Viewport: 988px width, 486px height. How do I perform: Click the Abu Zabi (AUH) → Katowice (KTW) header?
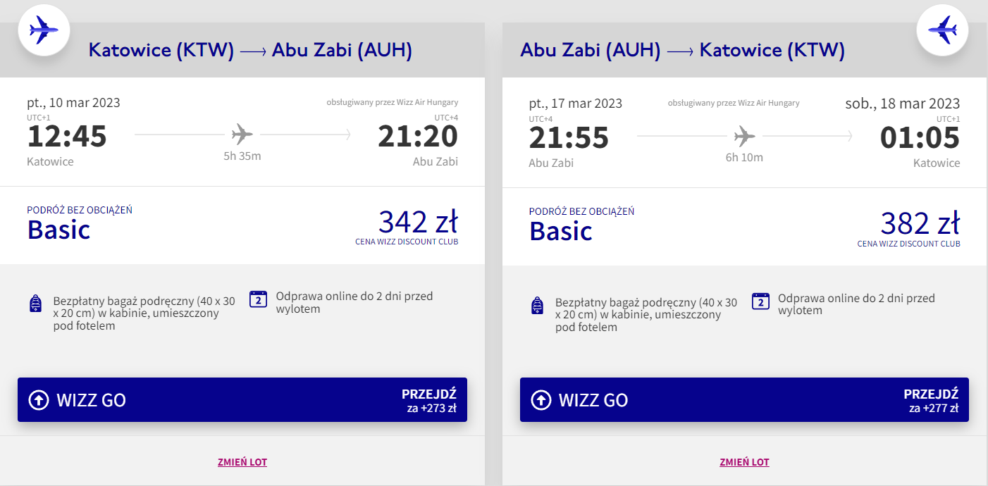point(682,50)
